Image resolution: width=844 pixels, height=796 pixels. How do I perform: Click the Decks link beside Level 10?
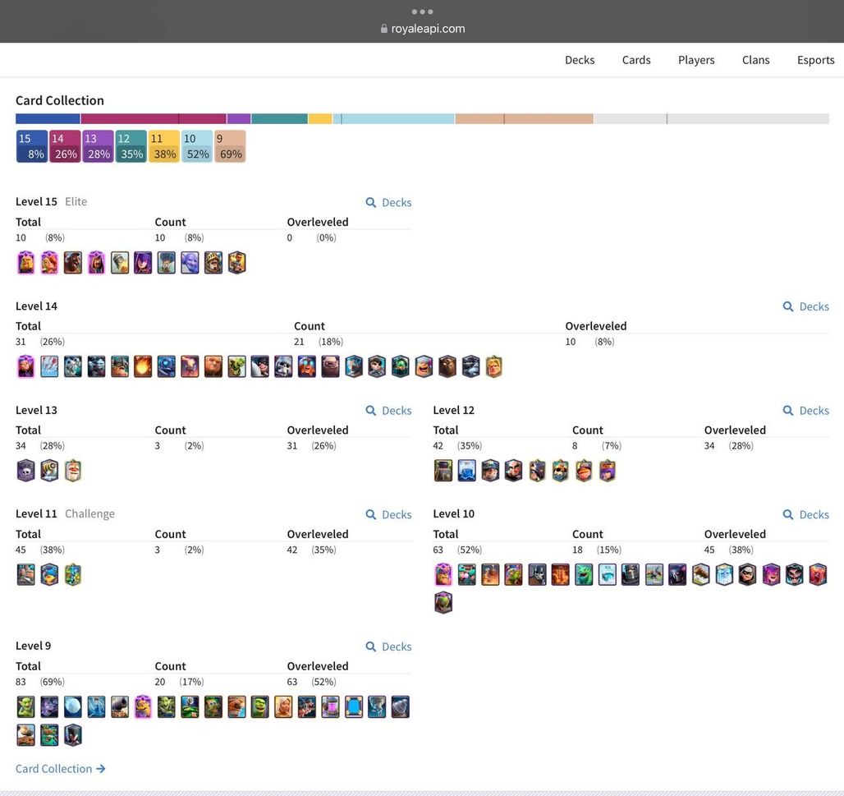click(805, 514)
